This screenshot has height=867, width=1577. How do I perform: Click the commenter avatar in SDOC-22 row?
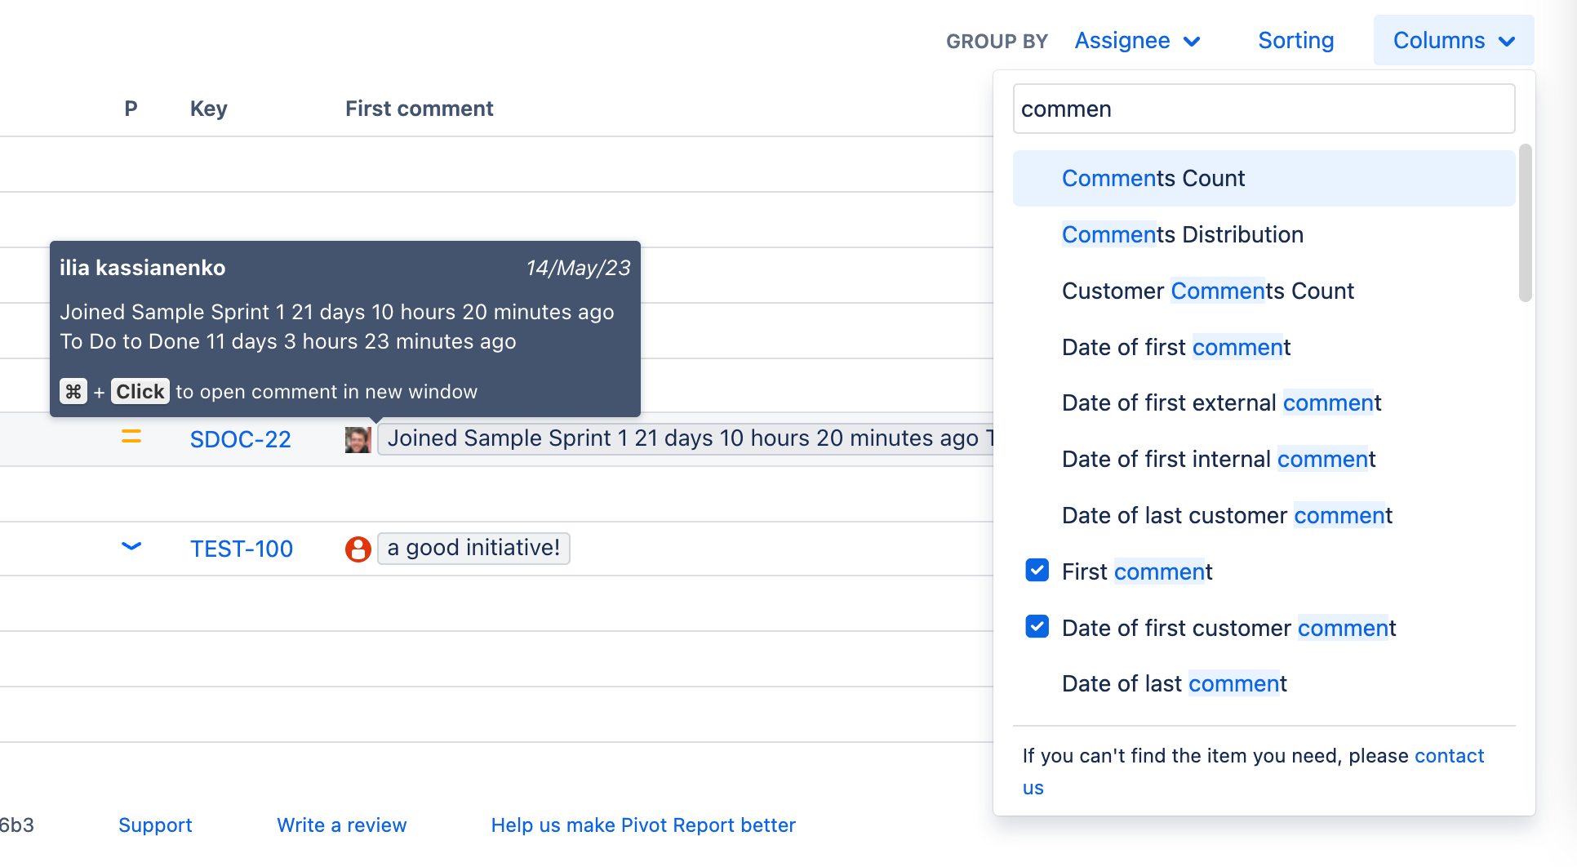(x=358, y=439)
